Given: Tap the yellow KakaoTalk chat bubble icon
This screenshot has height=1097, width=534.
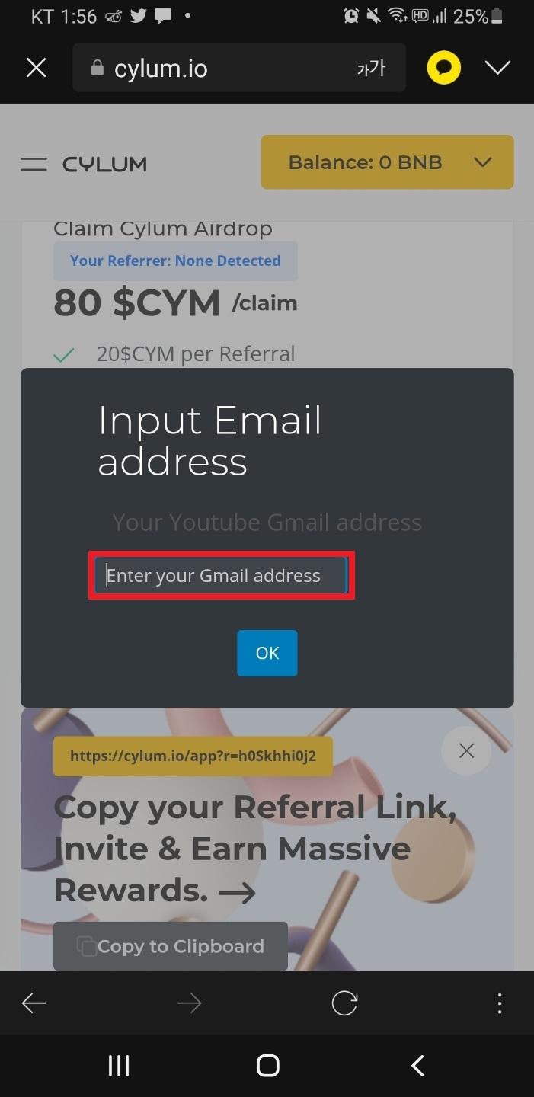Looking at the screenshot, I should pyautogui.click(x=443, y=69).
